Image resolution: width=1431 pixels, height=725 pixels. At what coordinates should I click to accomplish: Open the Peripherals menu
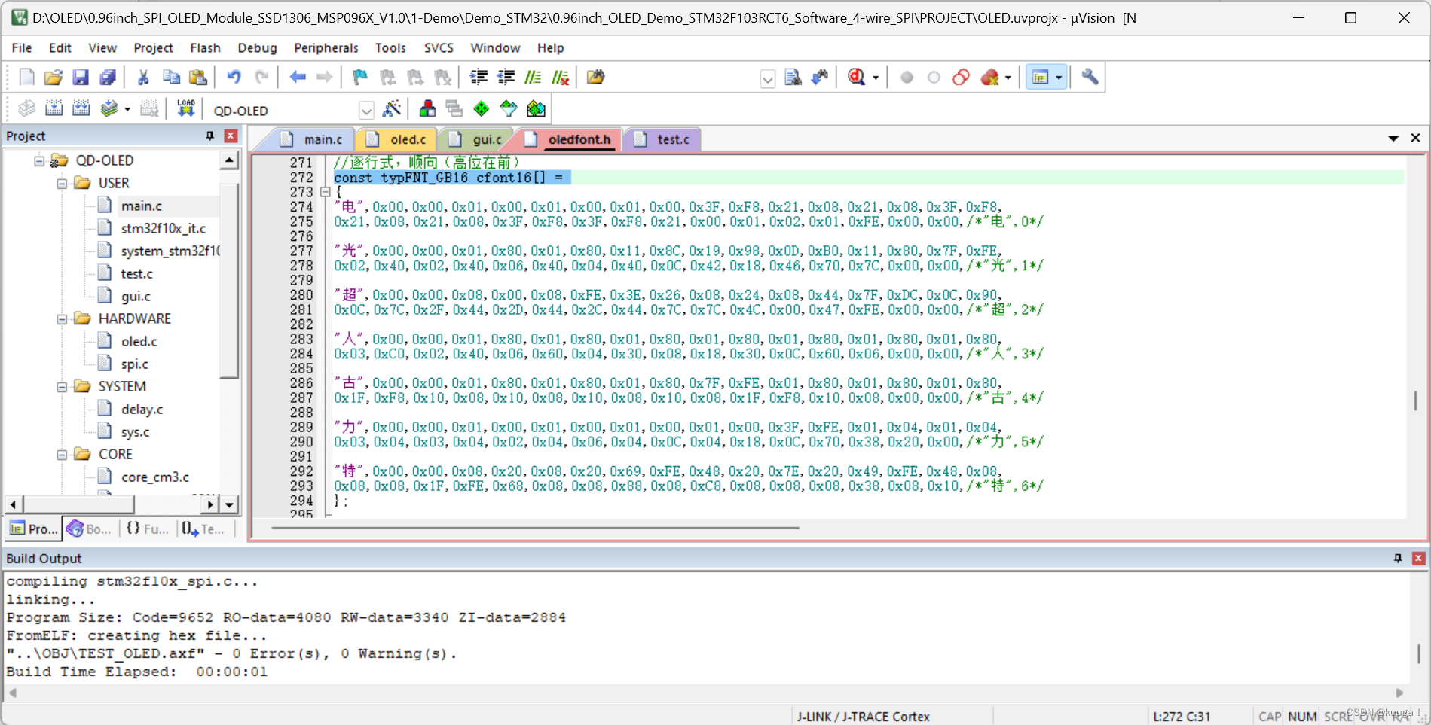326,47
